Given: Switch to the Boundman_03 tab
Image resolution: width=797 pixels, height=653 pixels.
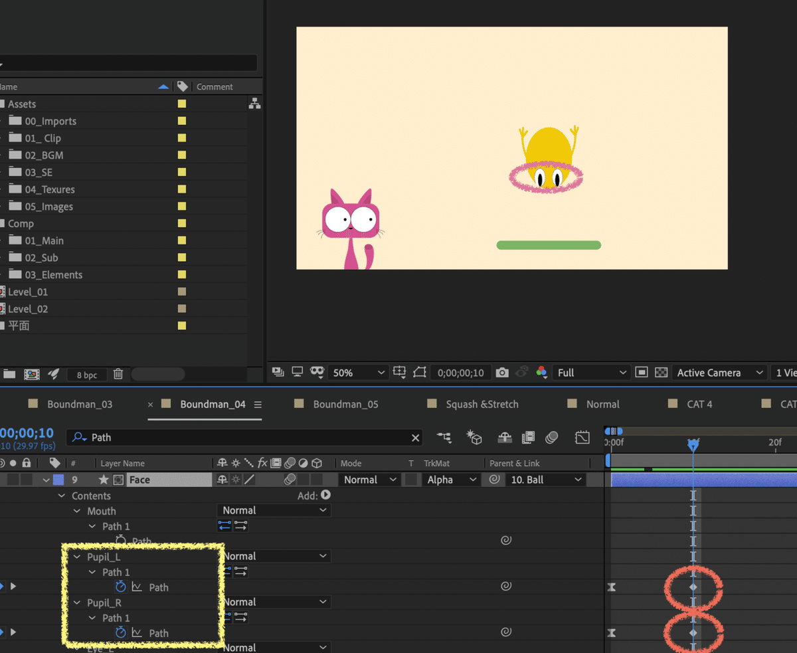Looking at the screenshot, I should click(x=80, y=404).
